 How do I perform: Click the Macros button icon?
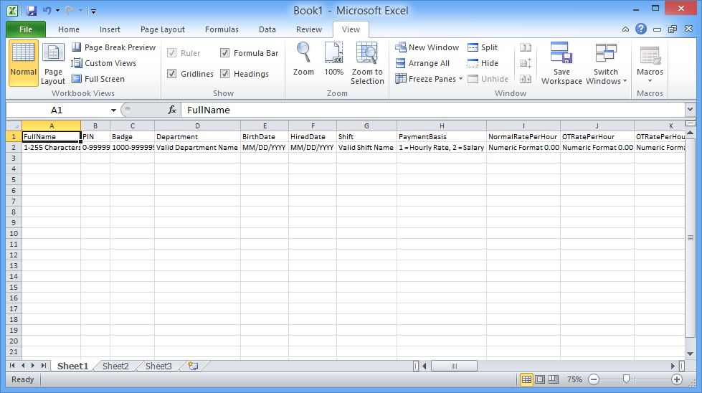click(650, 55)
